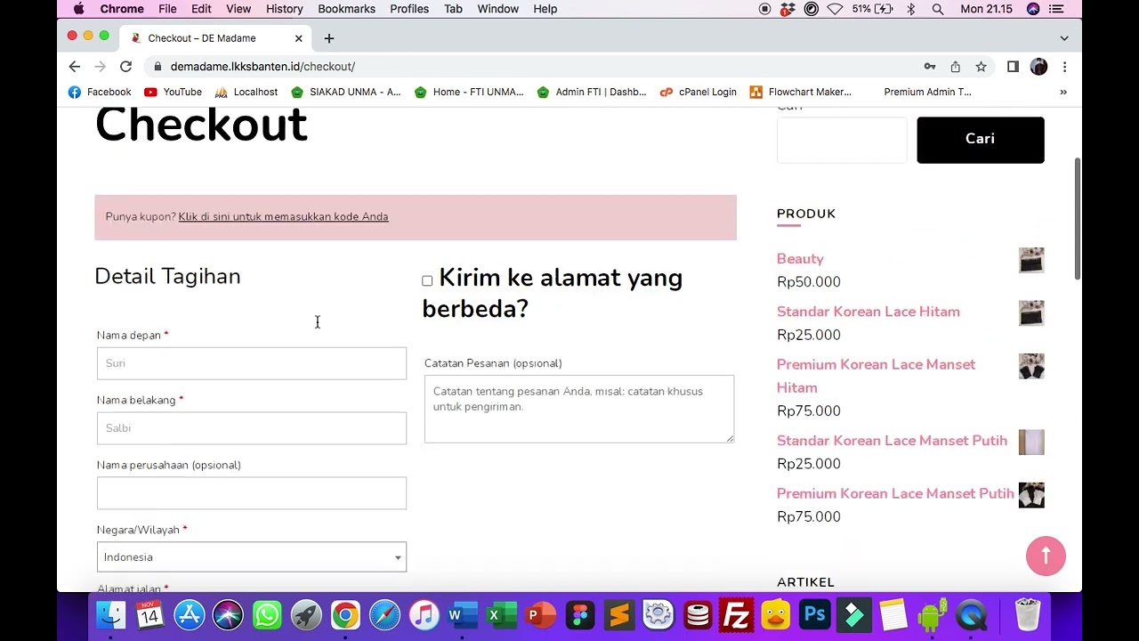Open Standar Korean Lace Manset Putih link

pyautogui.click(x=892, y=441)
